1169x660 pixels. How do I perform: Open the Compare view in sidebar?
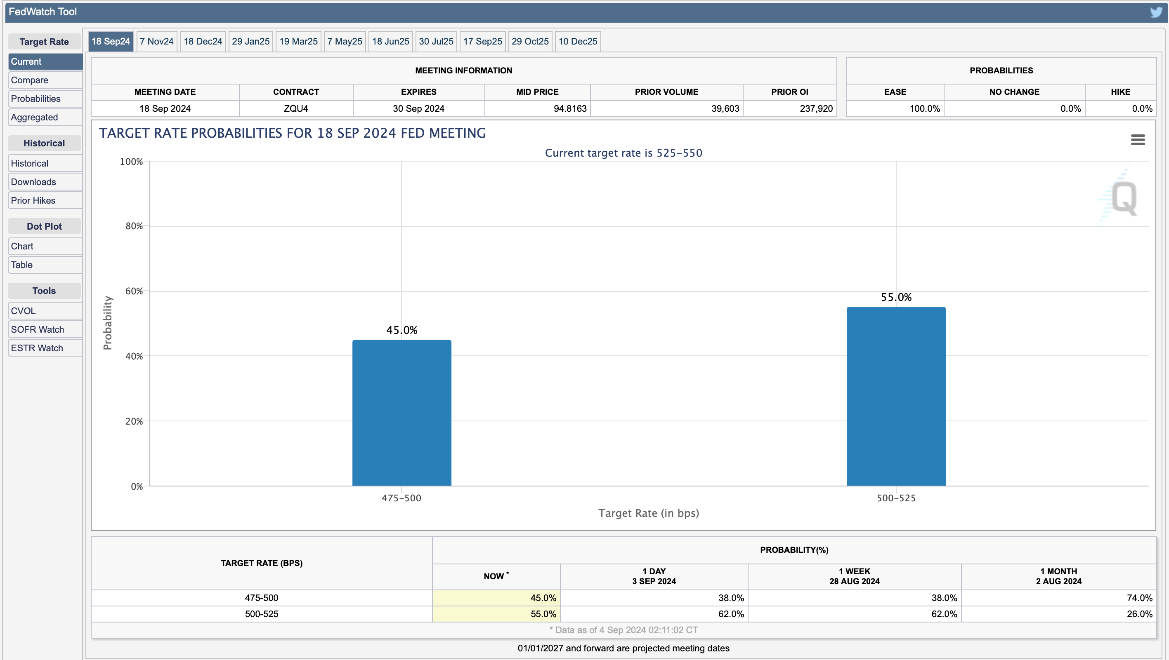(x=45, y=80)
